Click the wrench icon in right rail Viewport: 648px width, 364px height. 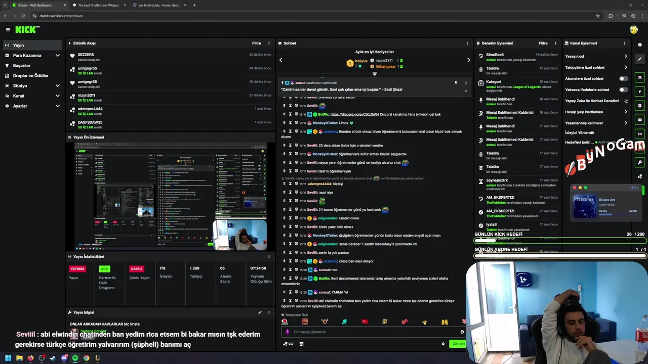[640, 162]
